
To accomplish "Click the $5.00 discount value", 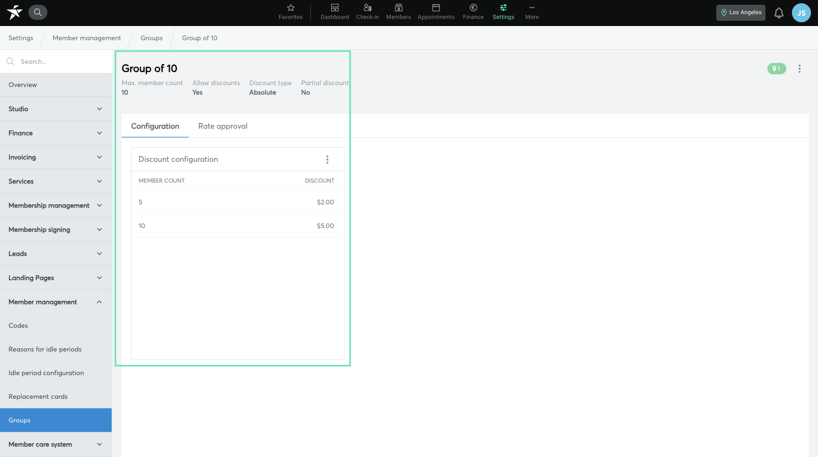I will click(325, 226).
